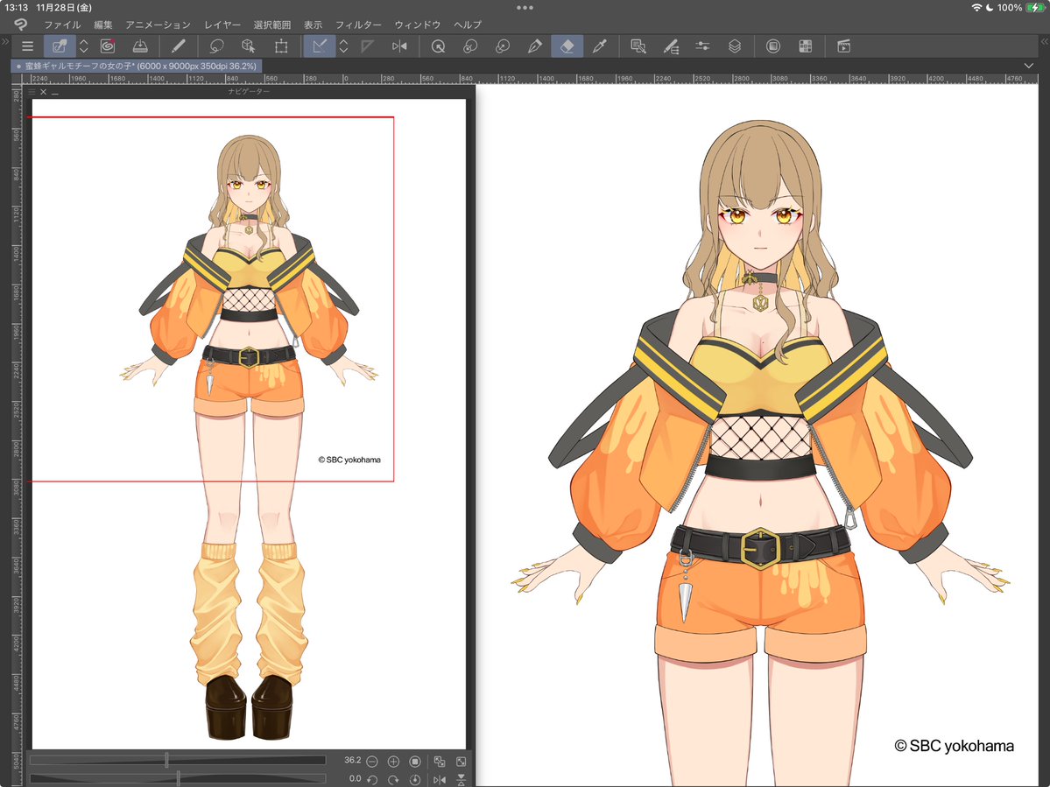The image size is (1050, 787).
Task: Adjust the Navigator zoom slider
Action: (178, 760)
